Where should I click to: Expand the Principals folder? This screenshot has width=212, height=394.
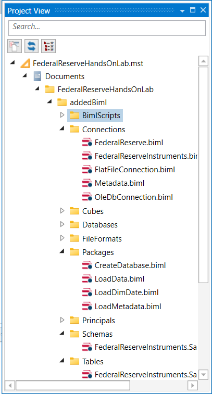click(63, 320)
